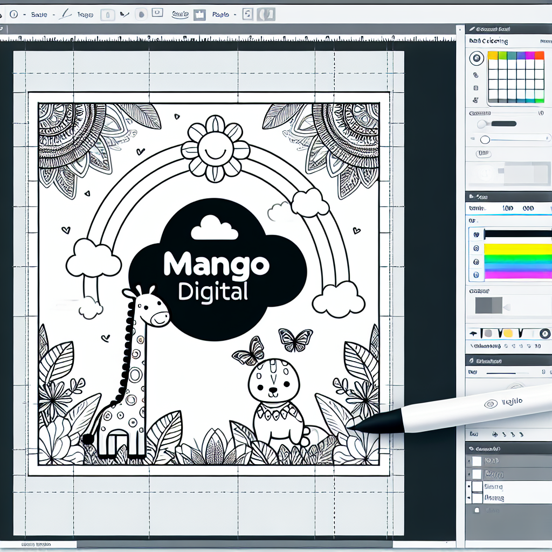Pick the yellow swatch in the color grid
The height and width of the screenshot is (552, 552).
(x=493, y=56)
